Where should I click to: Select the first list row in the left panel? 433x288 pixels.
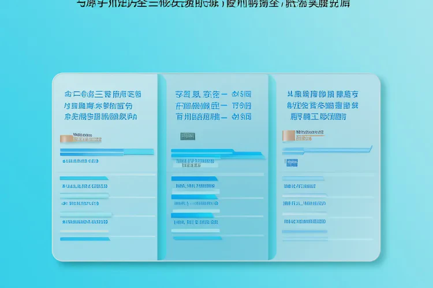click(84, 186)
